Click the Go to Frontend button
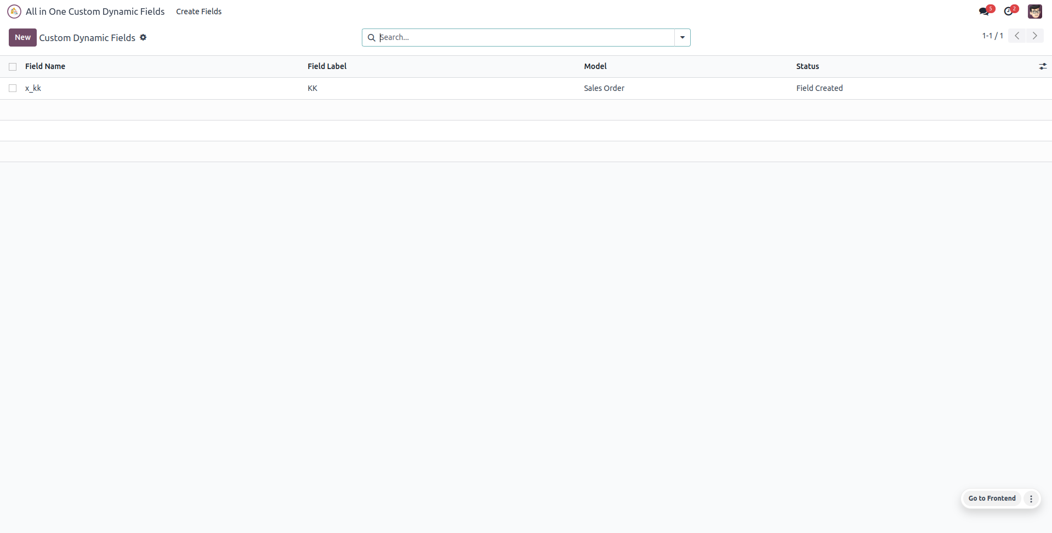 click(x=992, y=498)
